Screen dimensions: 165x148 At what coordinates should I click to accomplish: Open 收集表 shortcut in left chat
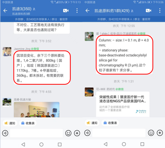tap(28, 123)
